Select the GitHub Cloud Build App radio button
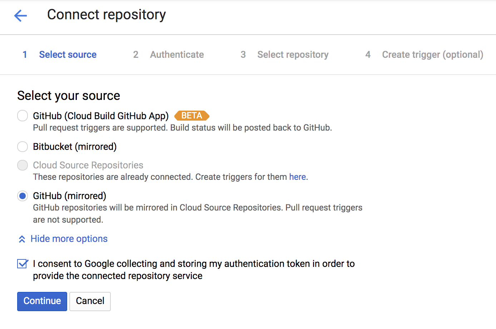496x329 pixels. 23,116
